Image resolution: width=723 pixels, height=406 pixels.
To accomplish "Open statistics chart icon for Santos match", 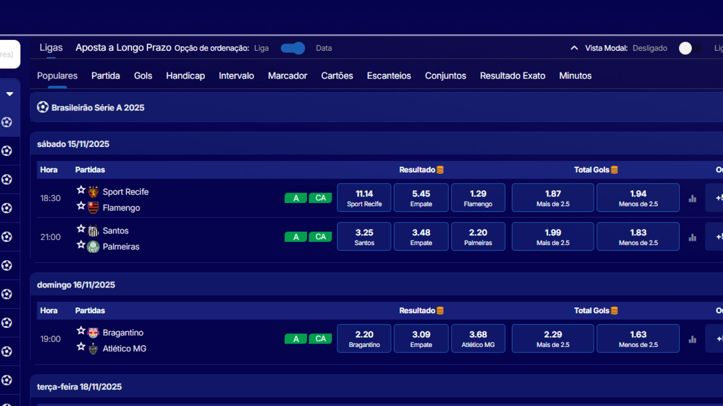I will point(693,237).
